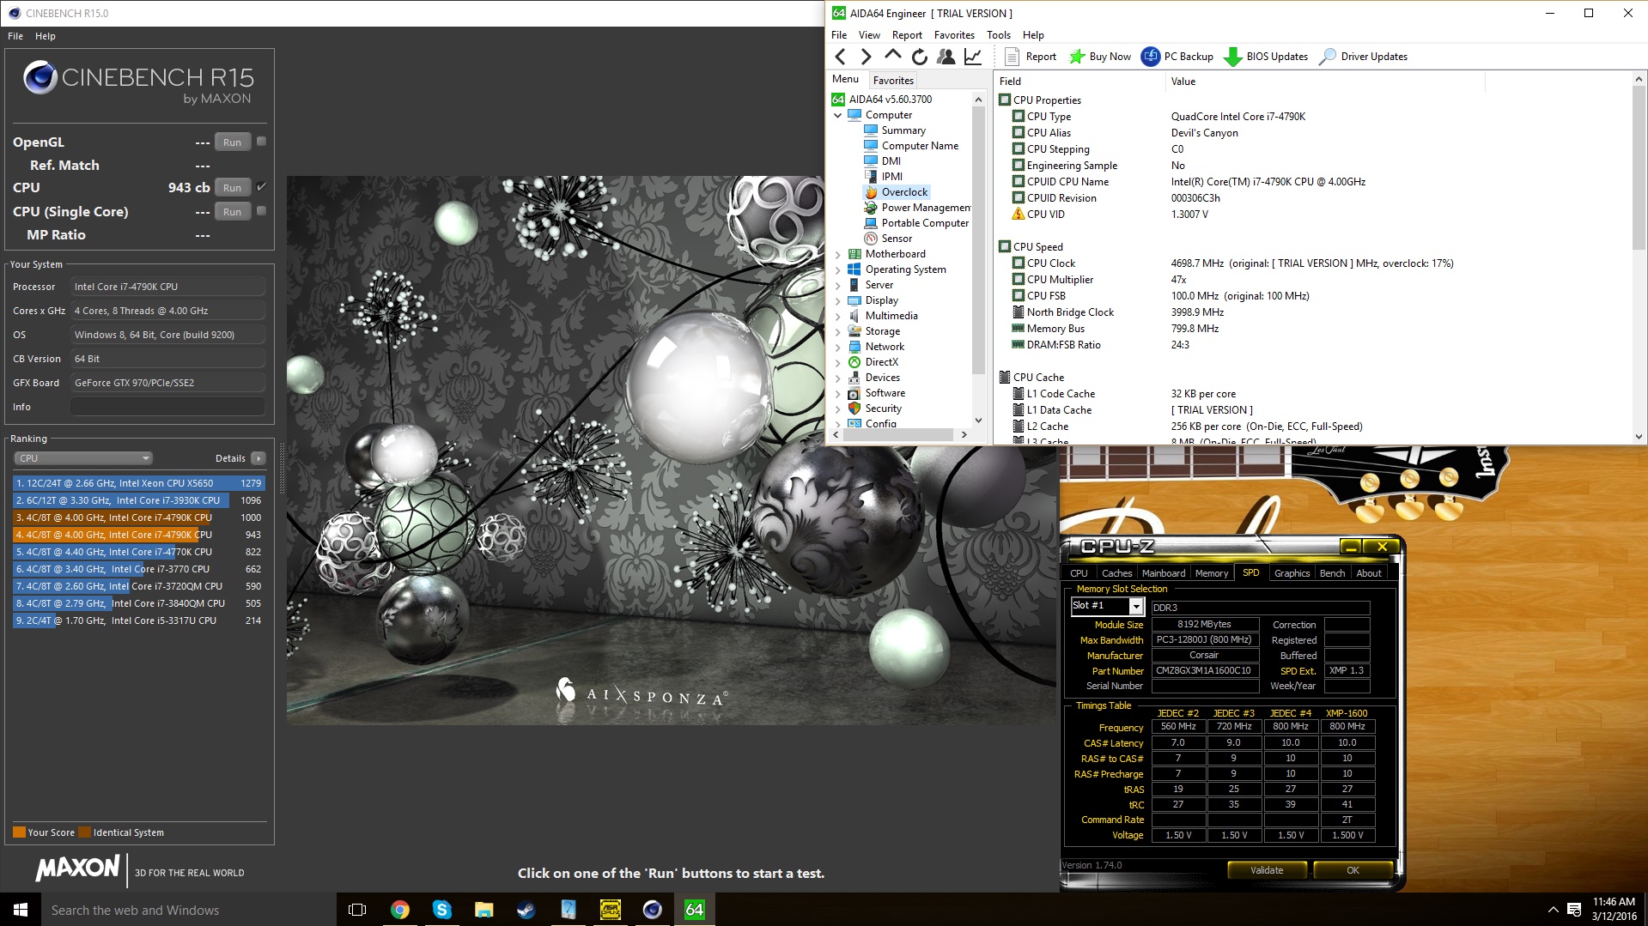Viewport: 1648px width, 926px height.
Task: Click Validate in CPU-Z
Action: coord(1267,870)
